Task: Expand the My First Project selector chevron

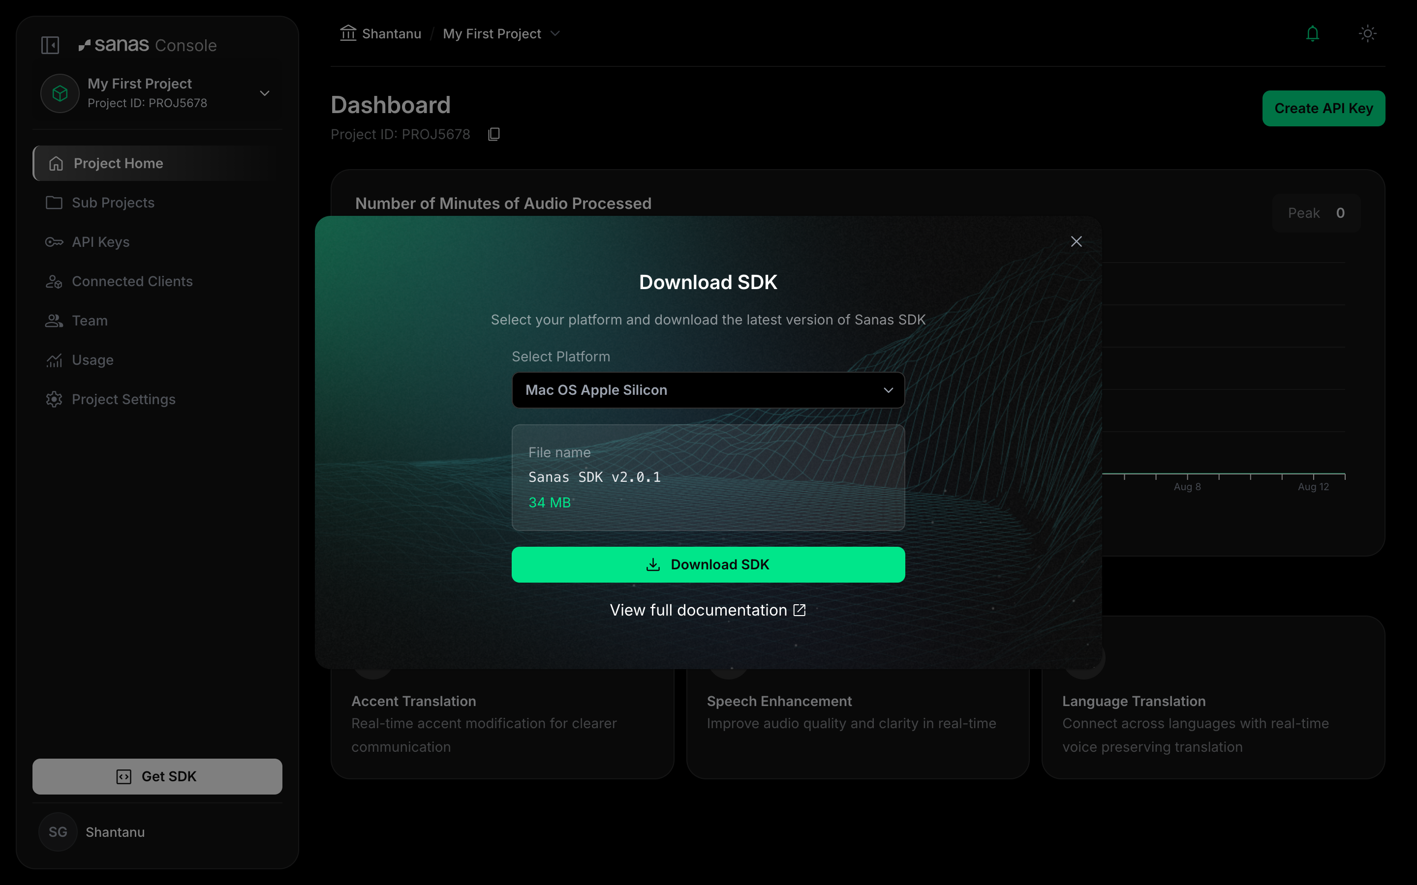Action: 265,93
